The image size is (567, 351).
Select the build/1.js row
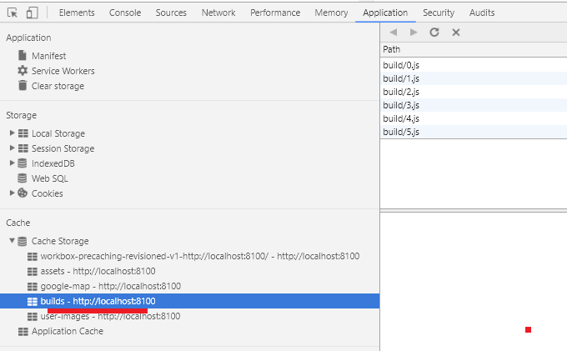pyautogui.click(x=474, y=78)
